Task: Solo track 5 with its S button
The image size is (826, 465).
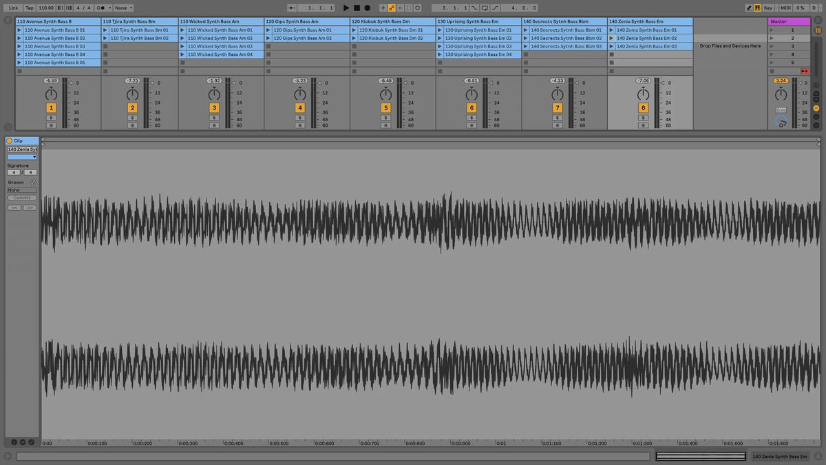Action: (385, 118)
